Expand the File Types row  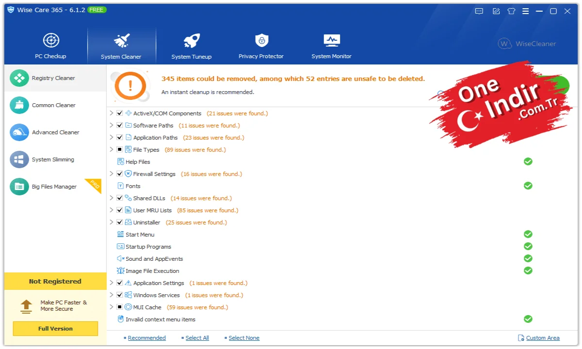112,150
